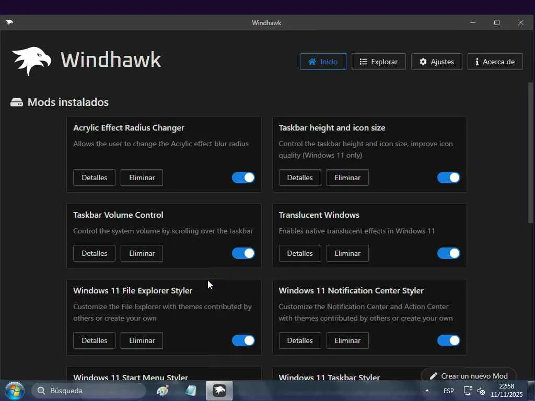Open Detalles for Taskbar height and icon size
Image resolution: width=535 pixels, height=401 pixels.
pyautogui.click(x=300, y=178)
